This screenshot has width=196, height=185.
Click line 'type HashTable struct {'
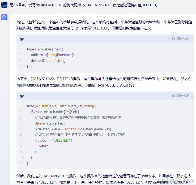pyautogui.click(x=45, y=49)
